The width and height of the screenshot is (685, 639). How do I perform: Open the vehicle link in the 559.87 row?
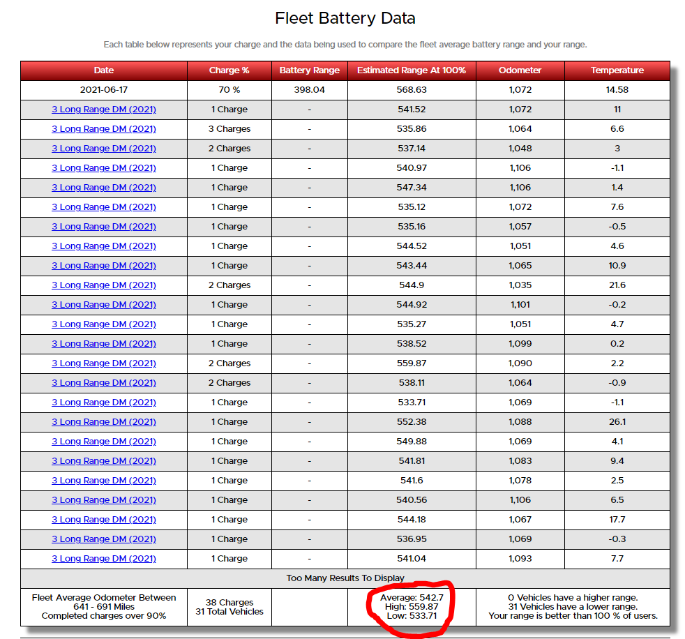(104, 363)
